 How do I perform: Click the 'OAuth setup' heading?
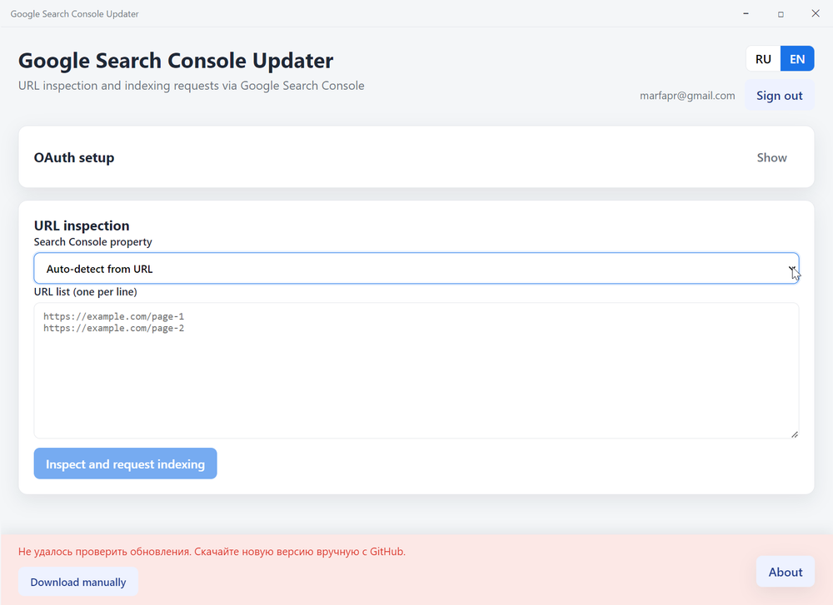point(74,157)
